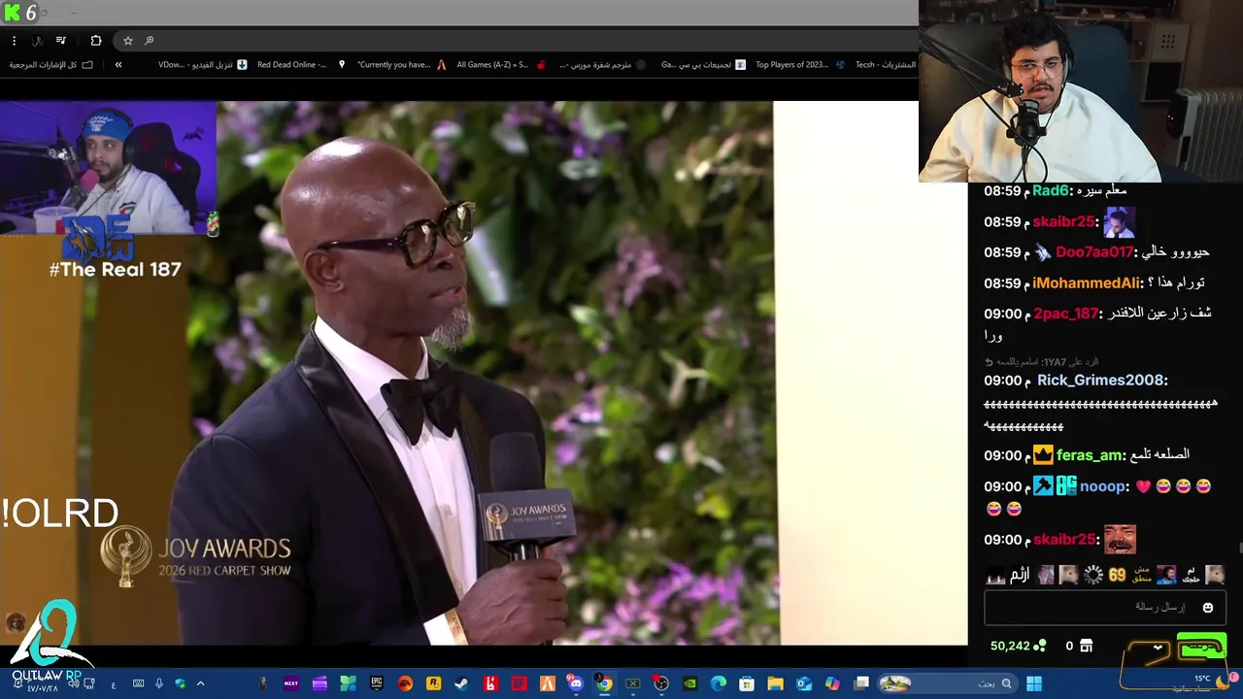Open the browser three-dot menu

(x=14, y=41)
